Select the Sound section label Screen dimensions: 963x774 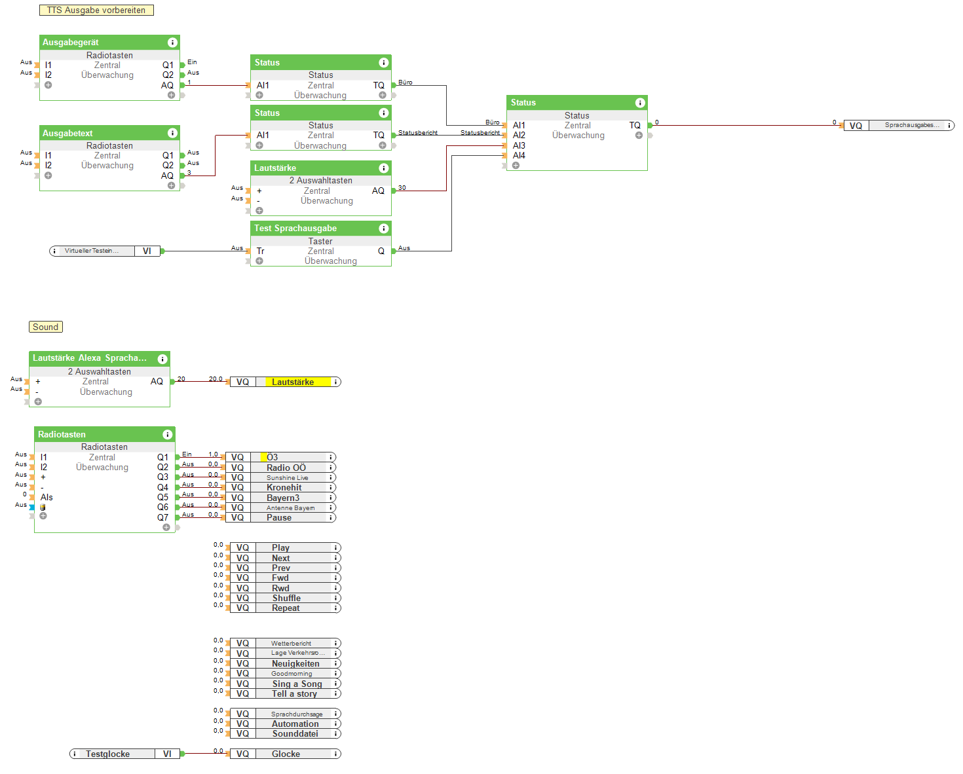[x=46, y=327]
